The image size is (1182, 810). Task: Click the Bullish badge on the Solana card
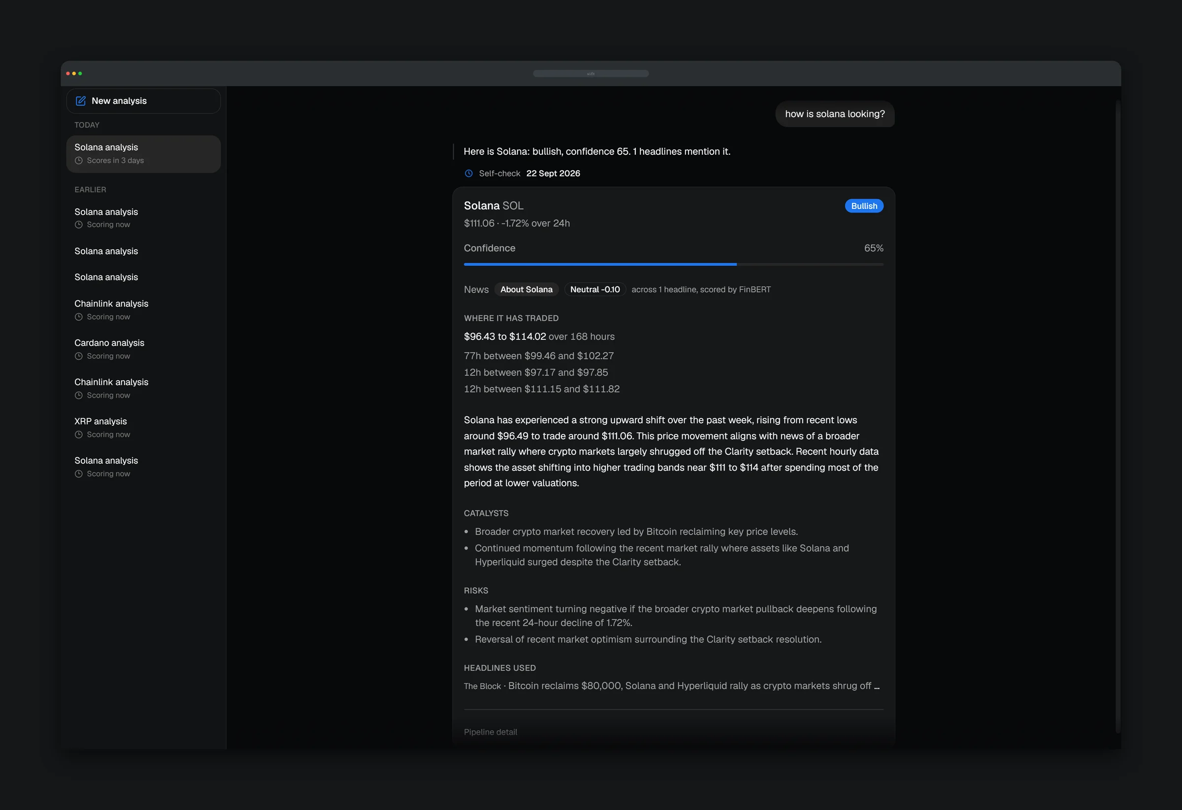[864, 206]
